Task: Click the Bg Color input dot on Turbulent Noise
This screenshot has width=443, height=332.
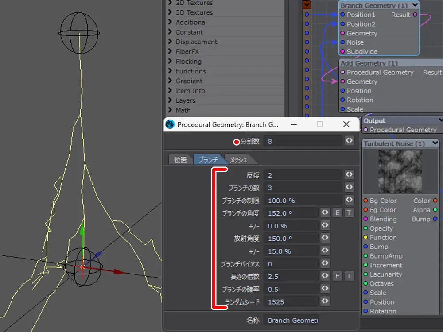Action: tap(365, 201)
